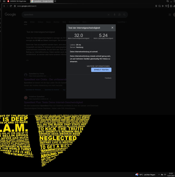Click the Vodafone Speedtest favicon
Image resolution: width=175 pixels, height=177 pixels.
pyautogui.click(x=26, y=98)
